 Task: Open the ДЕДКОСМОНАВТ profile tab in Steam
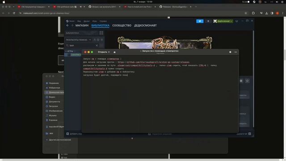(x=145, y=25)
